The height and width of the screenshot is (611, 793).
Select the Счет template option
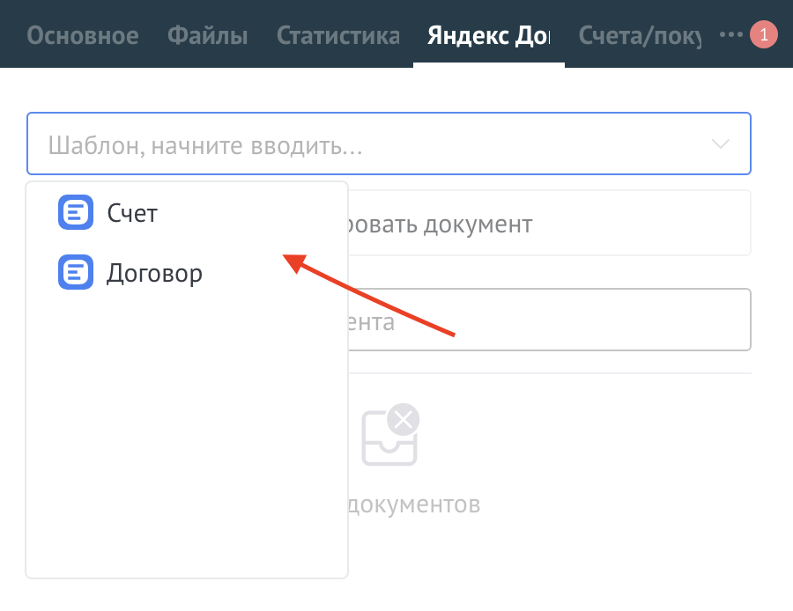(132, 212)
